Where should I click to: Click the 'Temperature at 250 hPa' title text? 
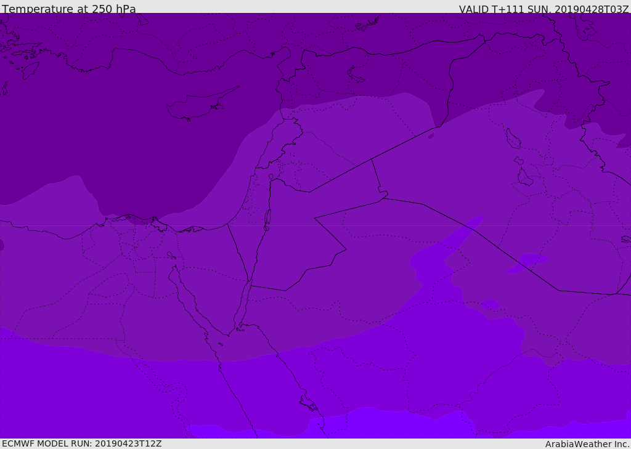coord(69,9)
